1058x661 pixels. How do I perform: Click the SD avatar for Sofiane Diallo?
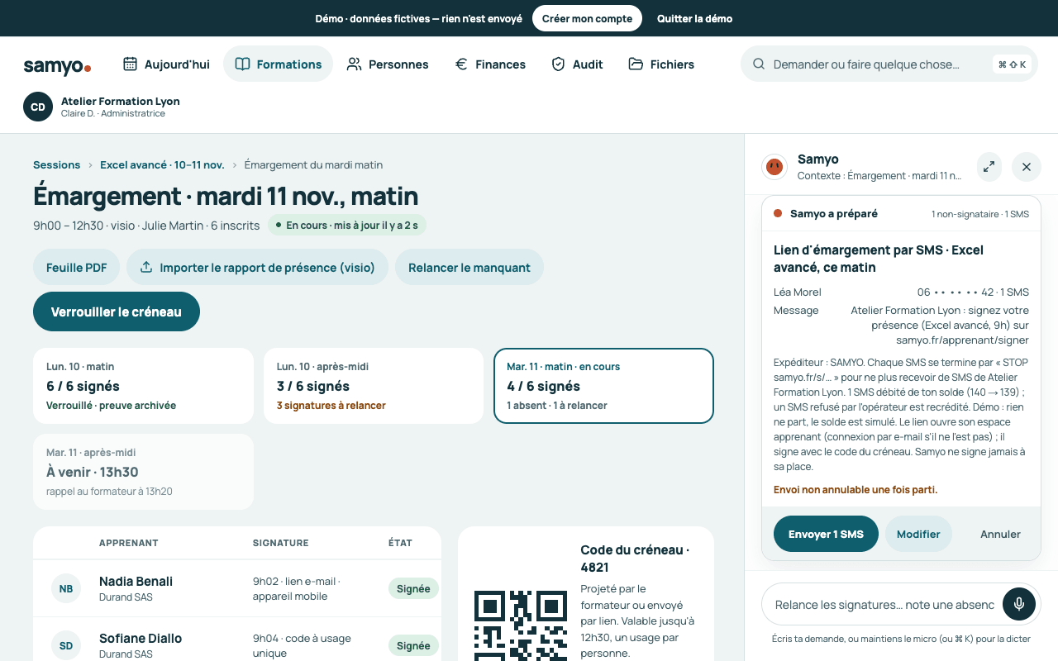click(66, 646)
